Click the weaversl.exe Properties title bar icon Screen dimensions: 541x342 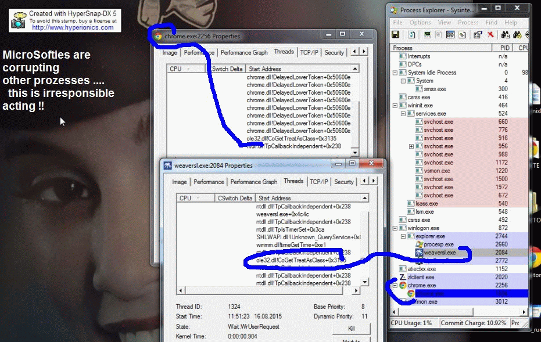point(168,165)
